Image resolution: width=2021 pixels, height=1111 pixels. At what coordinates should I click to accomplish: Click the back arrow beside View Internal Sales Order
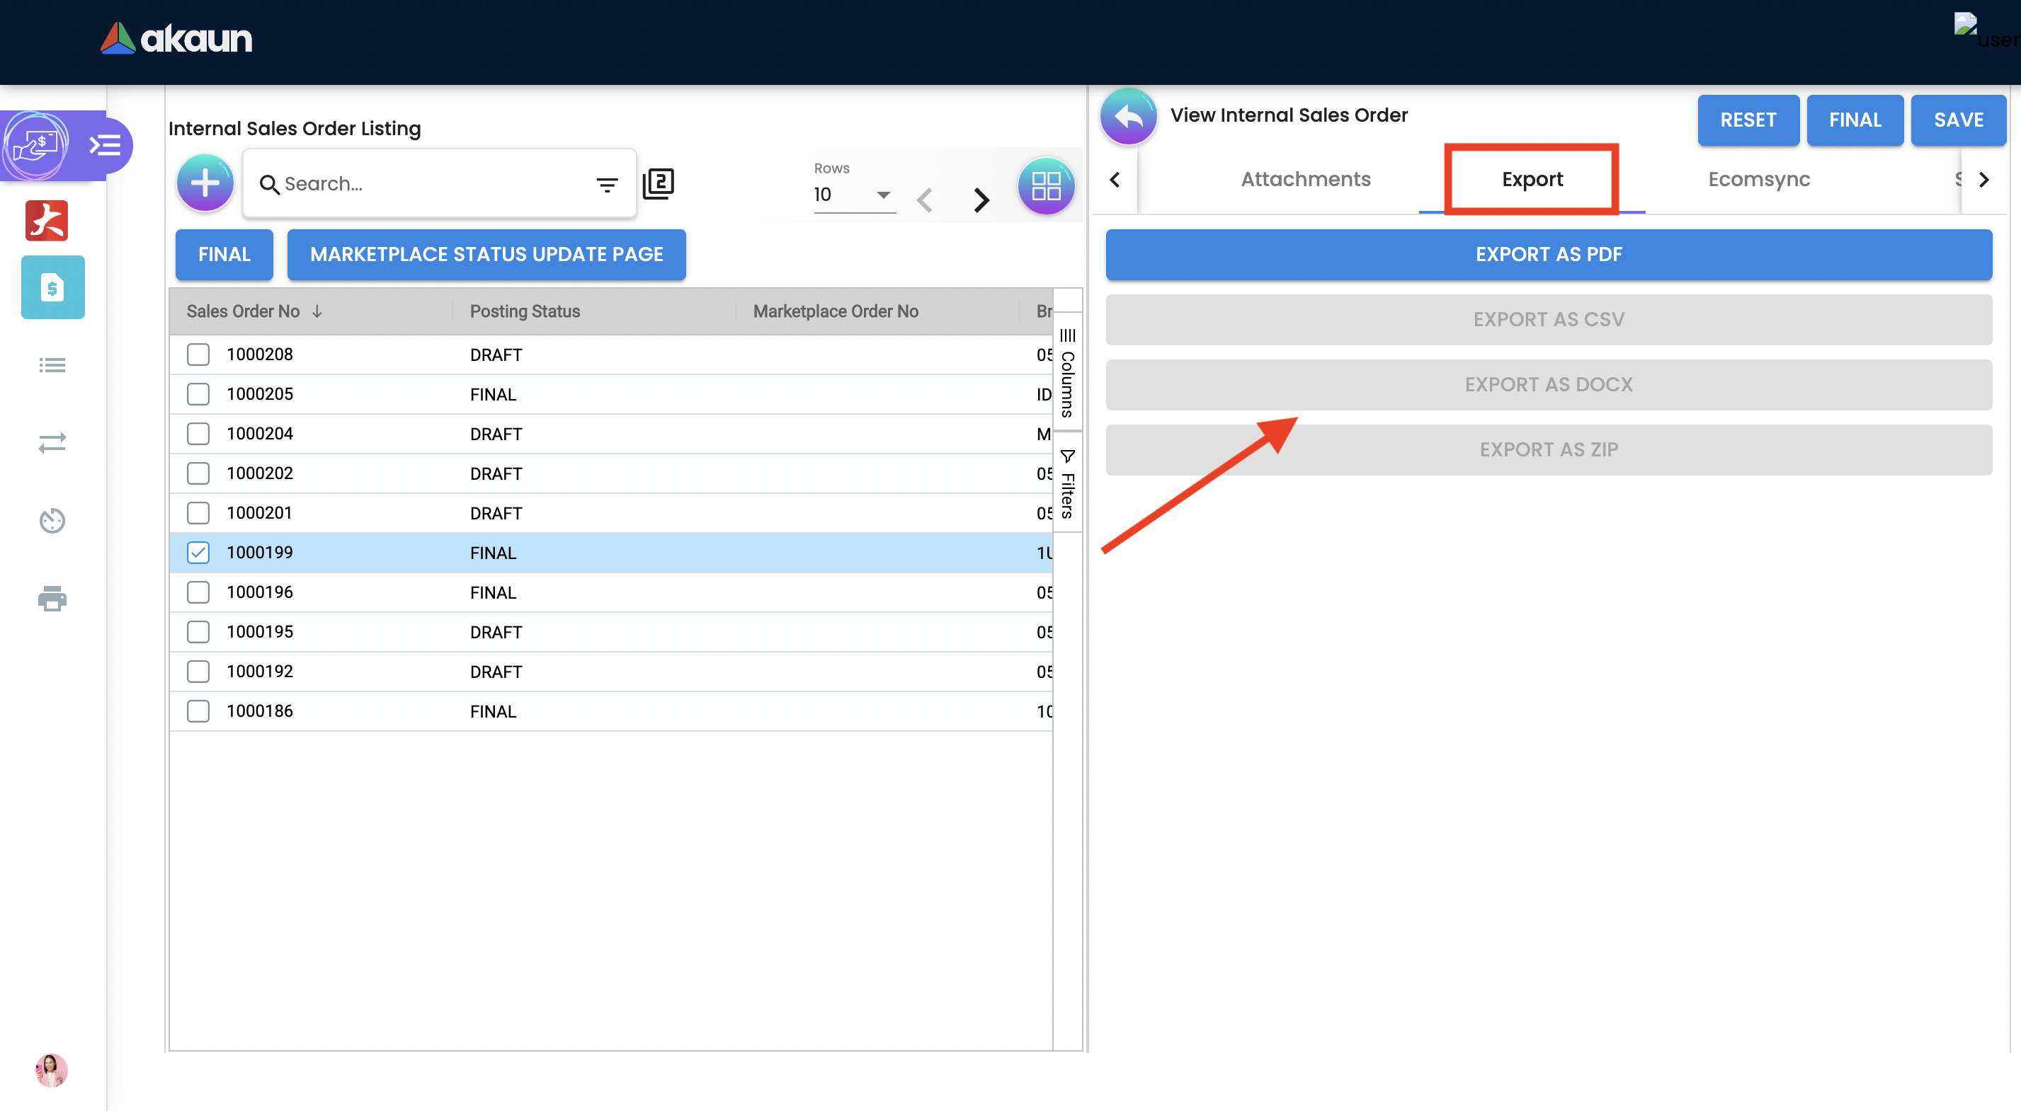[1128, 117]
